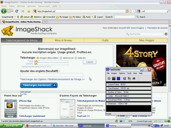Click the ImageShack toolbar Upload icon
Viewport: 171px width, 128px height.
point(25,17)
